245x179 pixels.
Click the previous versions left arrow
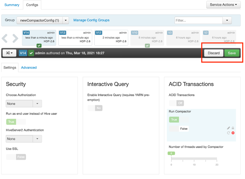pos(4,38)
